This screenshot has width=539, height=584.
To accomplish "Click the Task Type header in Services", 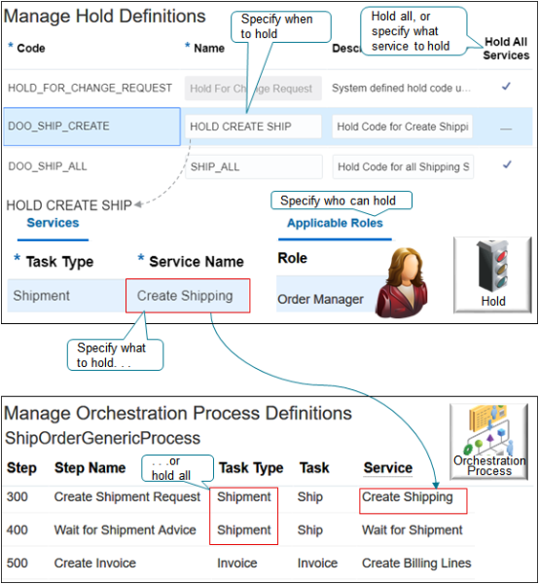I will pyautogui.click(x=59, y=262).
